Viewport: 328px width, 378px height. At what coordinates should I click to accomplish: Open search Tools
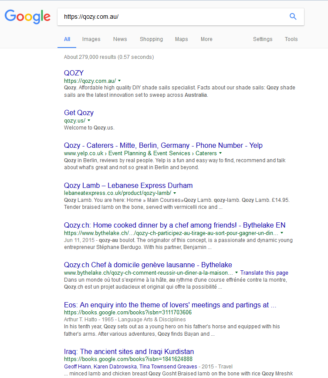click(x=291, y=39)
